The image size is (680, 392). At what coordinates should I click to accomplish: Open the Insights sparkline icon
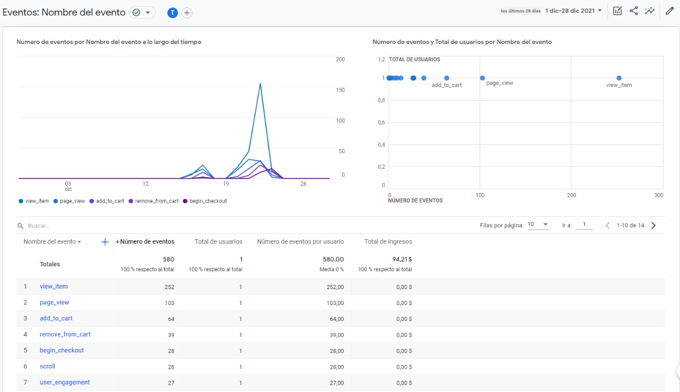[x=650, y=11]
